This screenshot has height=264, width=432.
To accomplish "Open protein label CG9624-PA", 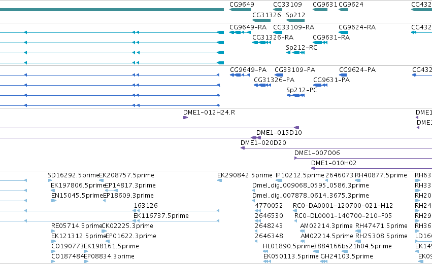I will [x=357, y=70].
